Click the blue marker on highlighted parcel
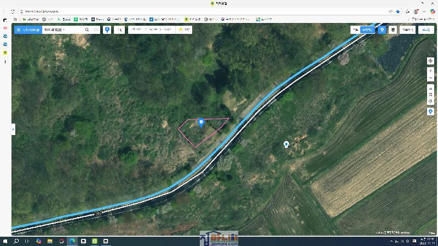The image size is (438, 246). pyautogui.click(x=201, y=122)
